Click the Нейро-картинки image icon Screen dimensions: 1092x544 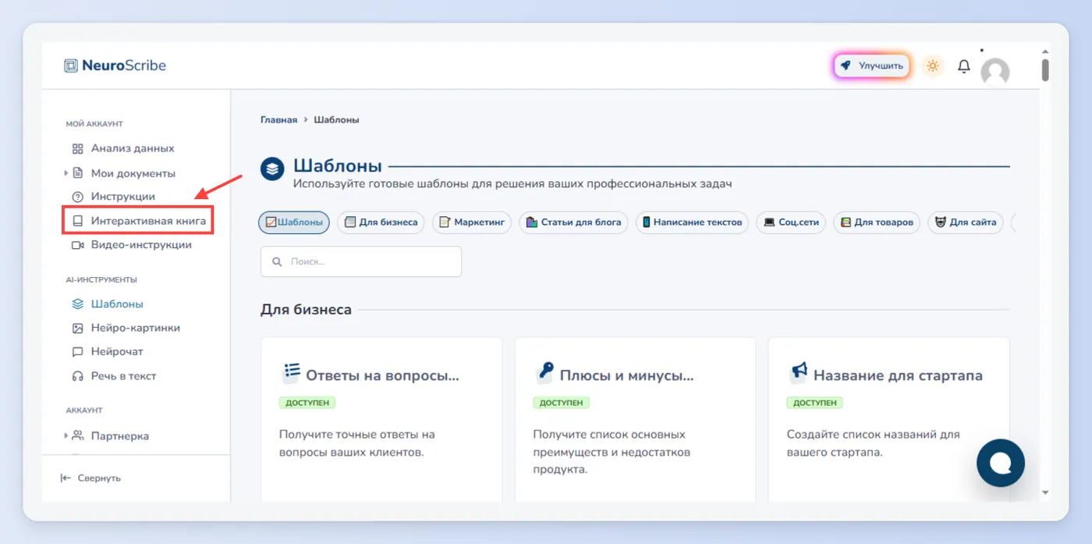click(77, 329)
